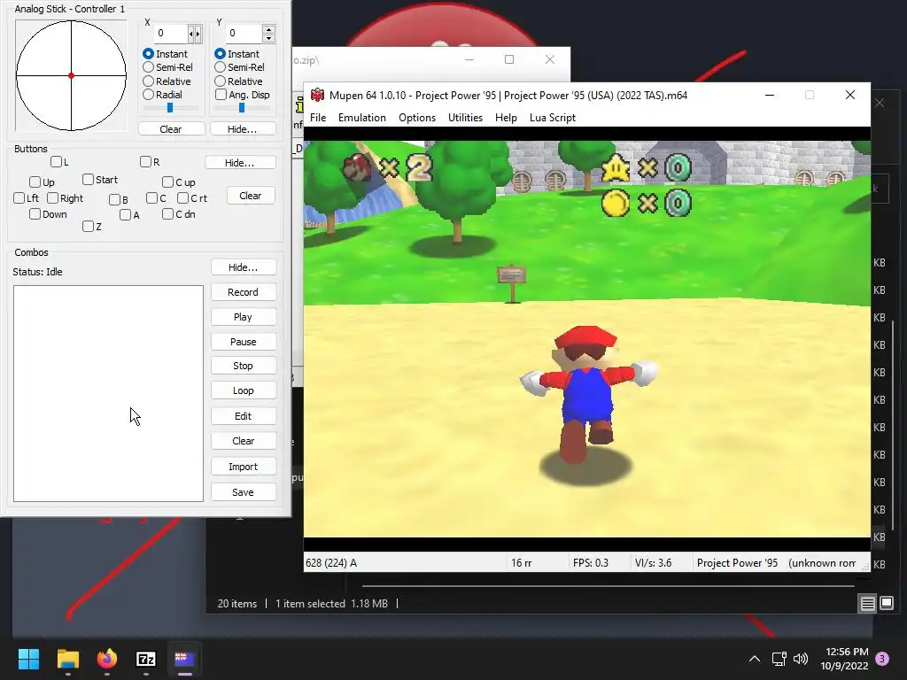Record a new combo

click(x=244, y=292)
